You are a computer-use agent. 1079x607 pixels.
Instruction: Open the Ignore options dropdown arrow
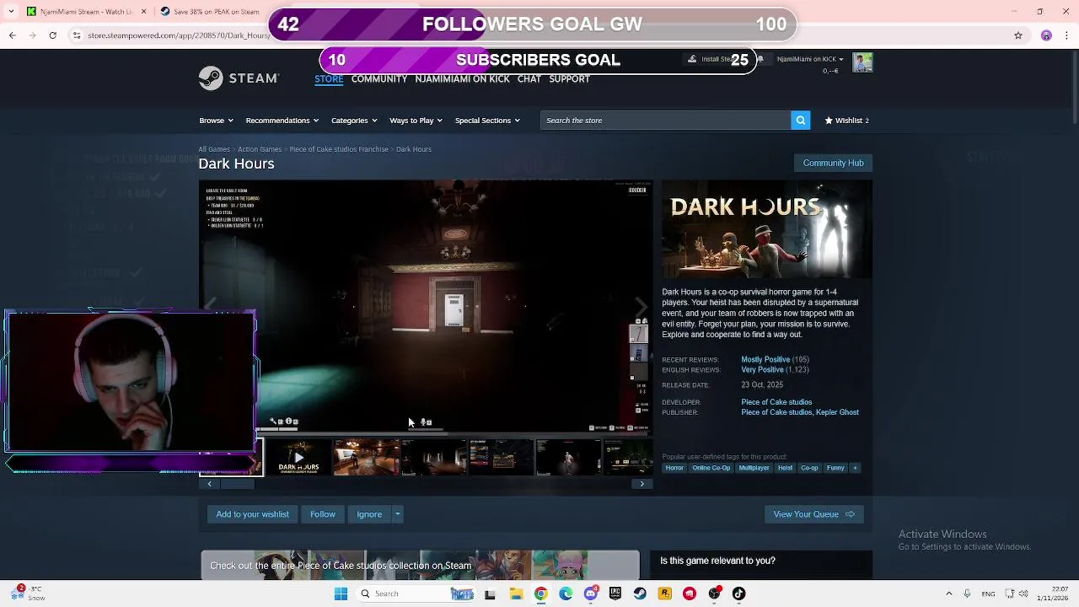coord(397,514)
